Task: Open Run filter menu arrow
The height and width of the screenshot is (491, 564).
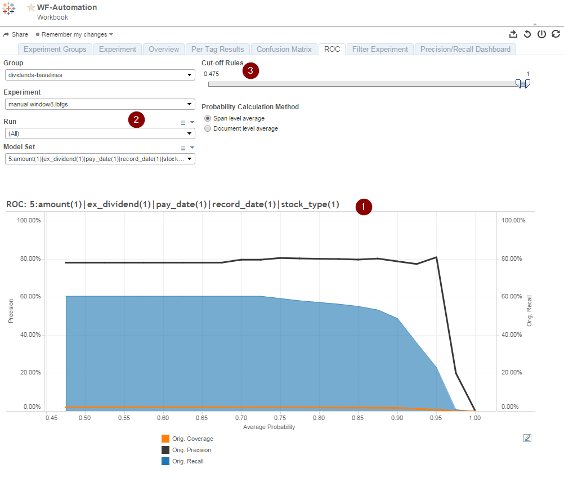Action: (x=192, y=122)
